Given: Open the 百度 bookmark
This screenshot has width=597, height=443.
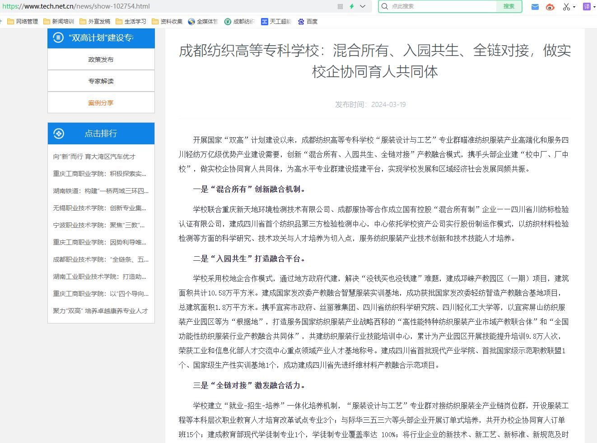Looking at the screenshot, I should 308,21.
